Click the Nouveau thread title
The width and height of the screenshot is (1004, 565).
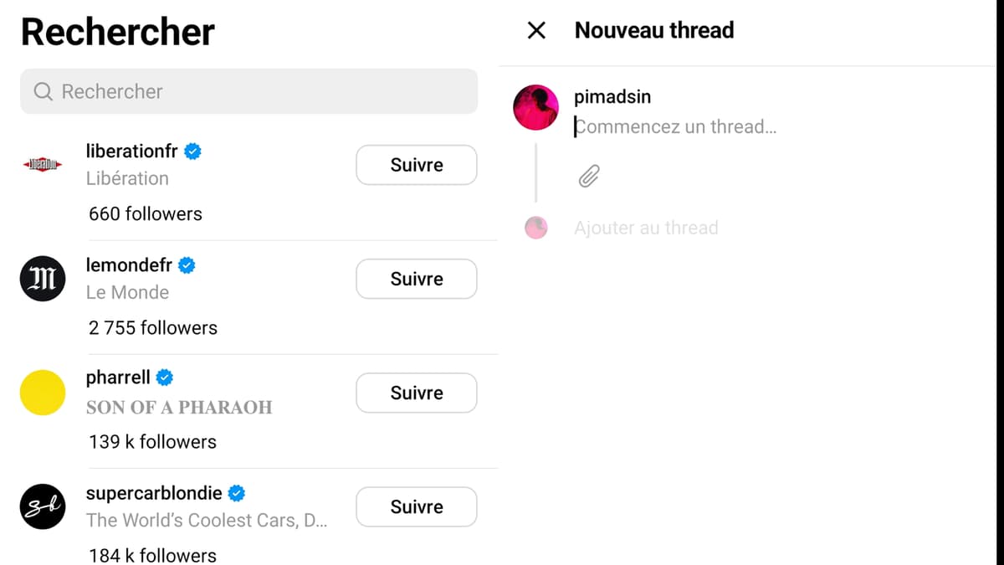point(653,30)
